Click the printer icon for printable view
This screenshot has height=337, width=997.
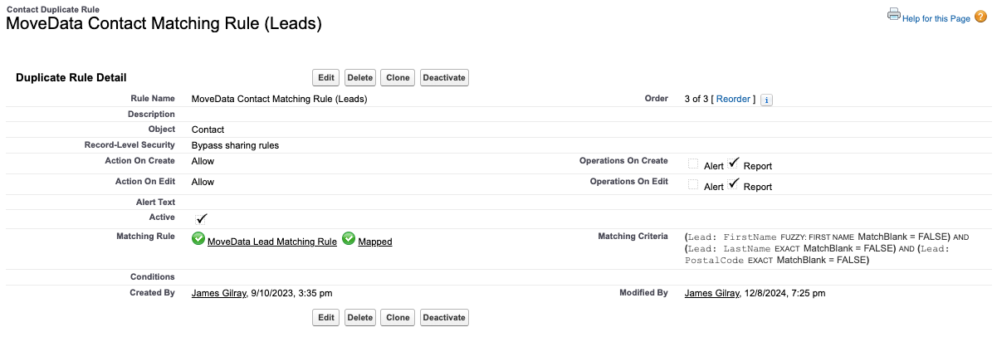(x=893, y=14)
